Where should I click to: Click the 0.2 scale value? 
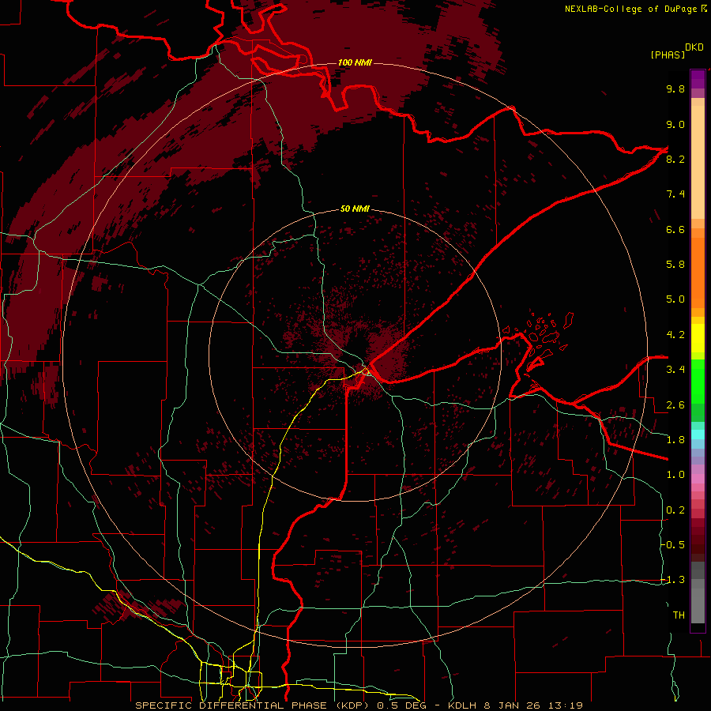(675, 510)
